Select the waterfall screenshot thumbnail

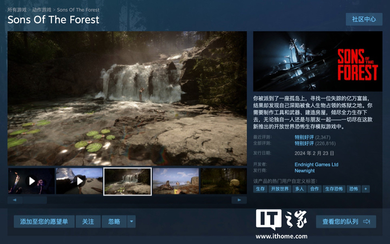coord(128,181)
